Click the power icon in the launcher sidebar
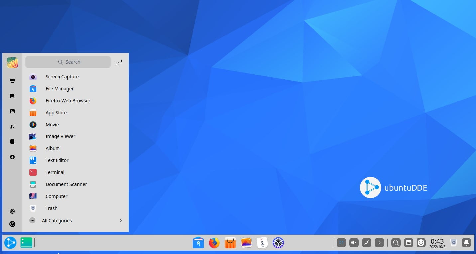Screen dimensions: 476x254 pyautogui.click(x=12, y=224)
